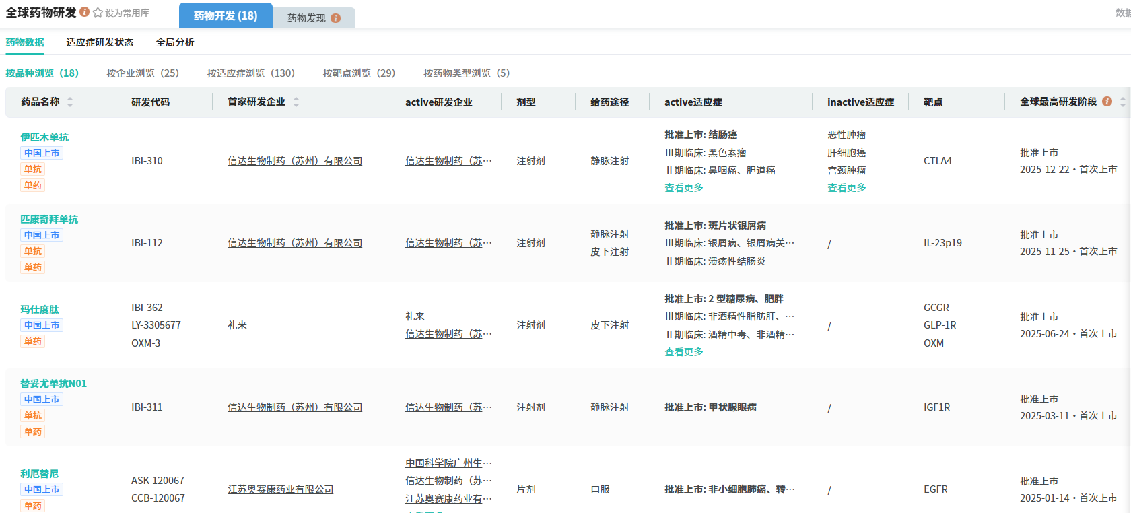Open drug 伊匹木单抗 details
The image size is (1131, 513).
click(44, 137)
